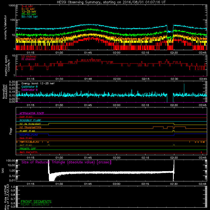This screenshot has width=210, height=210.
Task: Click the 0.05 tick on modulation axis
Action: [12, 99]
